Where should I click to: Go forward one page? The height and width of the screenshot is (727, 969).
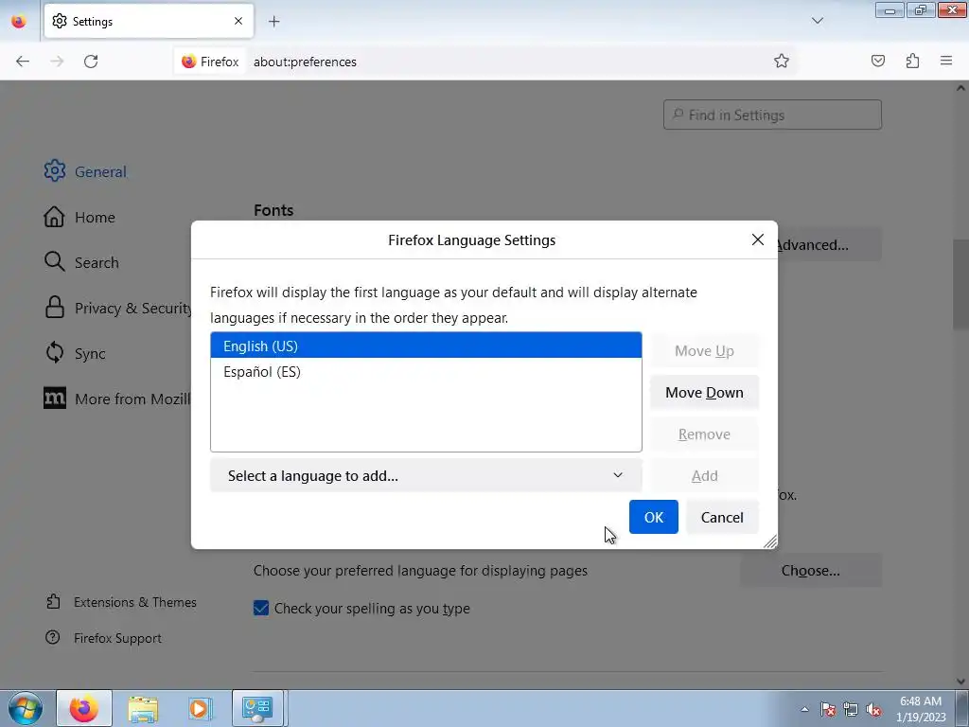57,62
